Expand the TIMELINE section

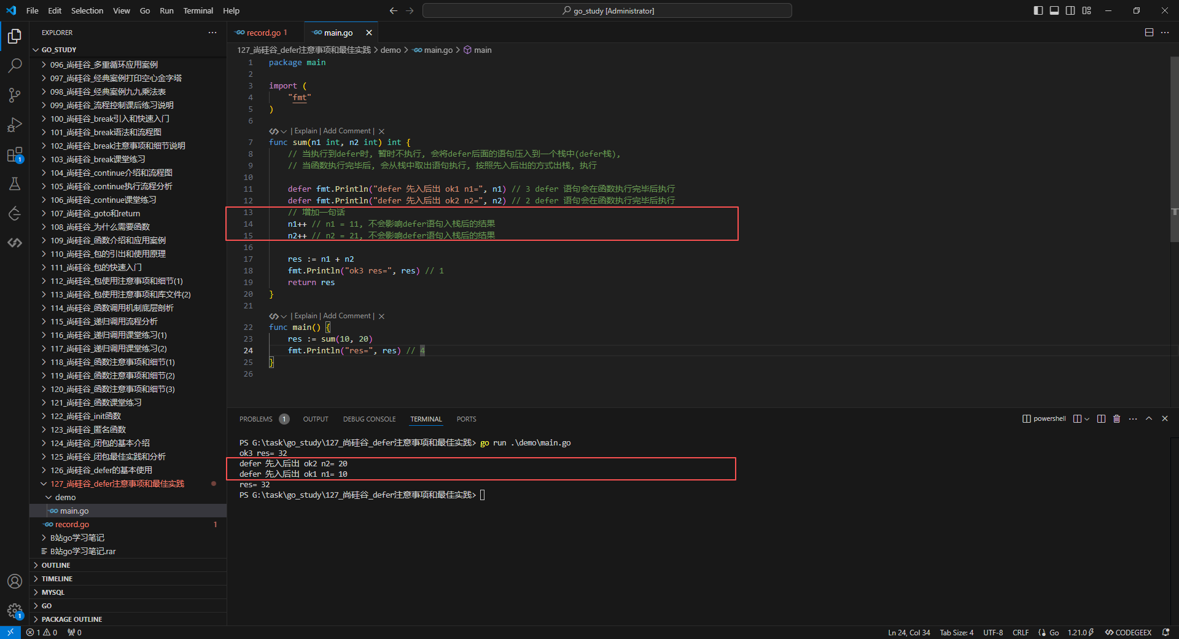(x=128, y=579)
